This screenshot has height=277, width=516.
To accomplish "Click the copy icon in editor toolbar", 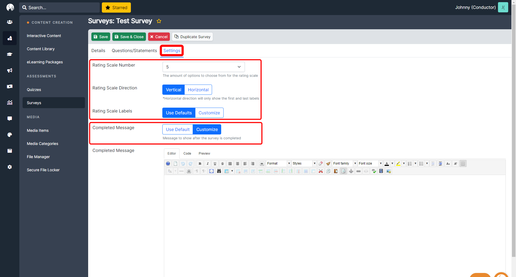I will [x=328, y=171].
